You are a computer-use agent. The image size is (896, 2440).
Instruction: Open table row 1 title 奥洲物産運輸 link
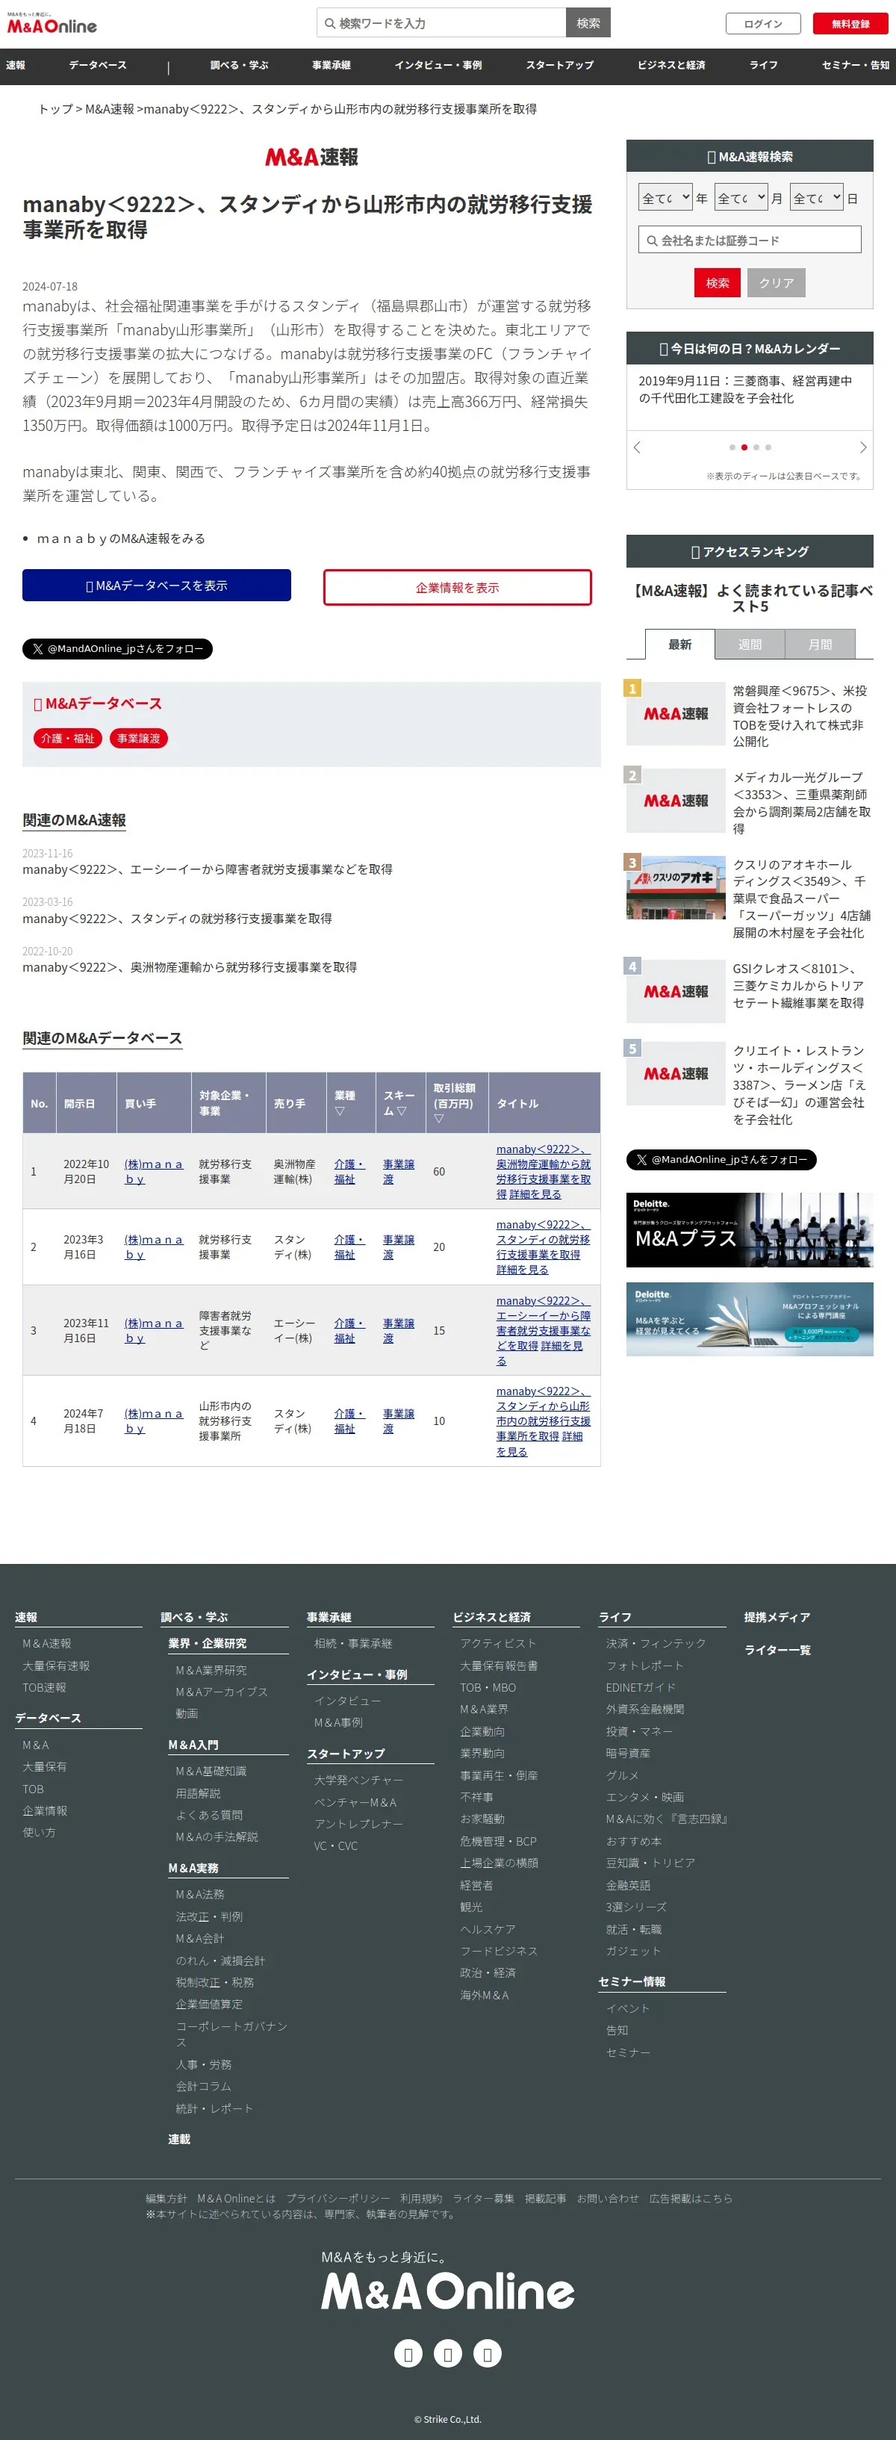point(544,1171)
